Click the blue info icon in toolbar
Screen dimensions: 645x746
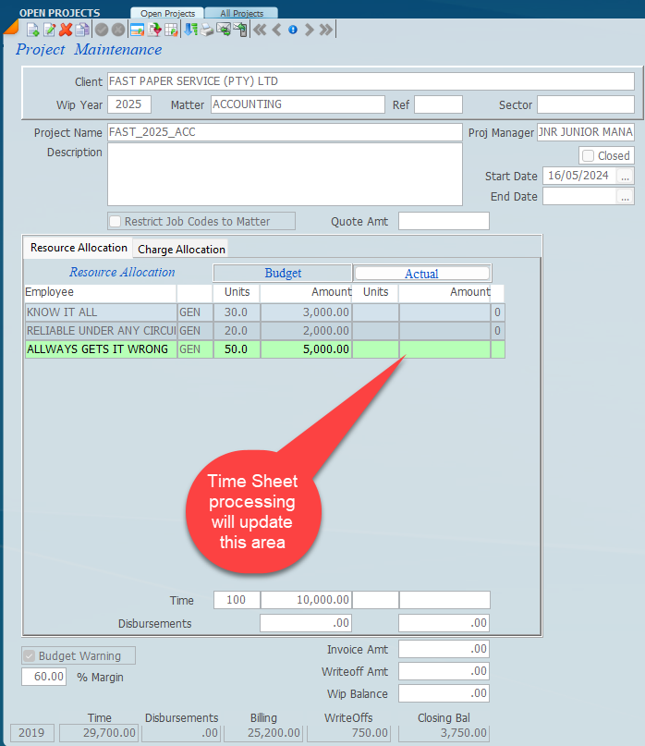coord(293,30)
